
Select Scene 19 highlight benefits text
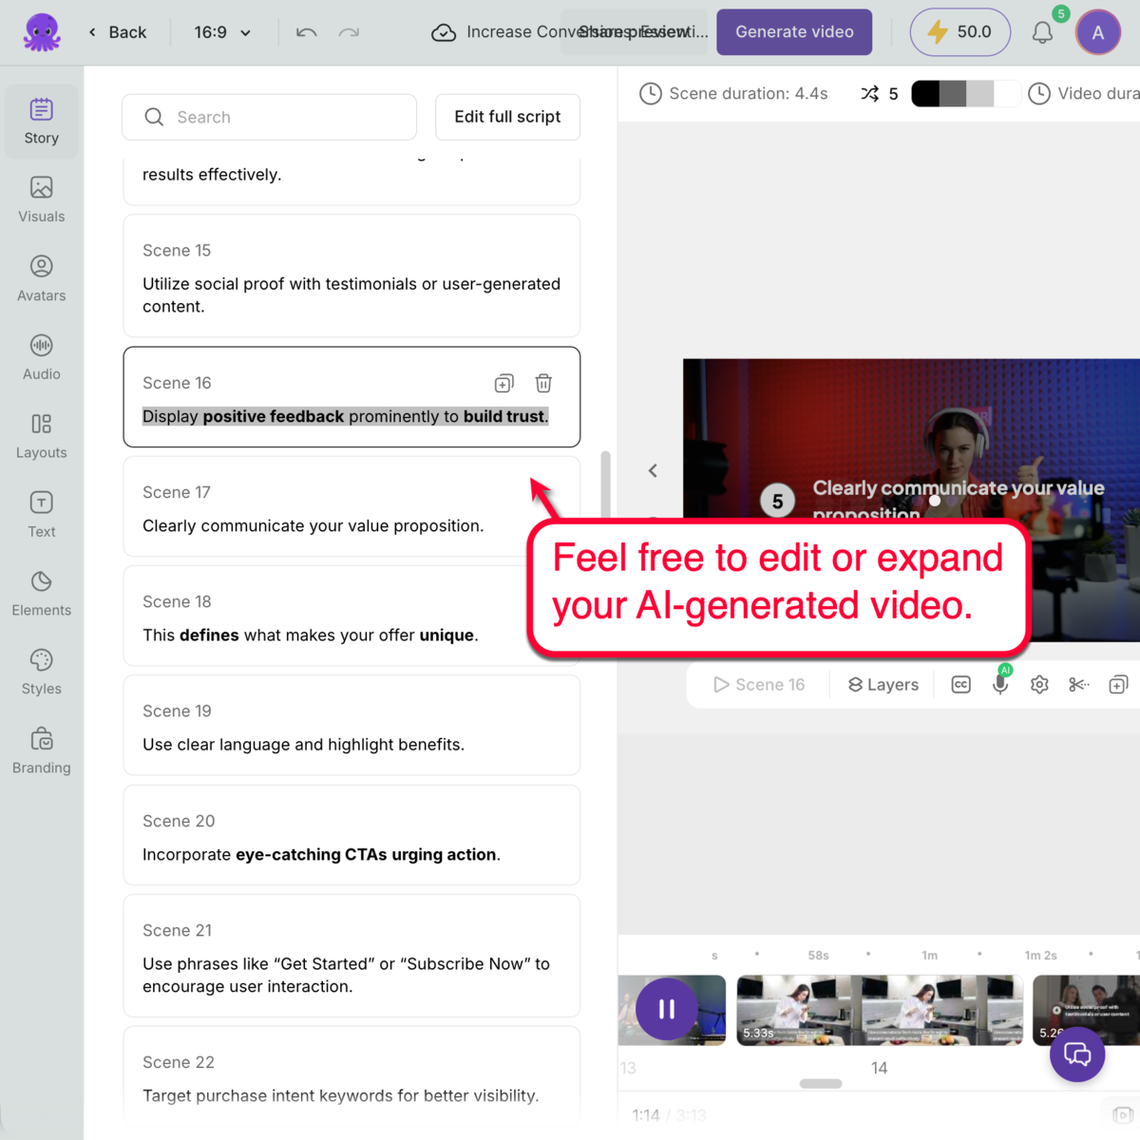pyautogui.click(x=303, y=745)
